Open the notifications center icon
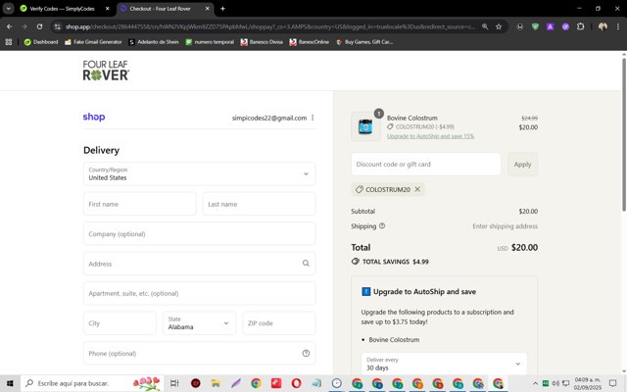This screenshot has height=392, width=627. (x=613, y=383)
